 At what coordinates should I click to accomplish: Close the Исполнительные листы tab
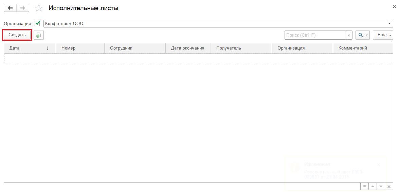[x=395, y=7]
